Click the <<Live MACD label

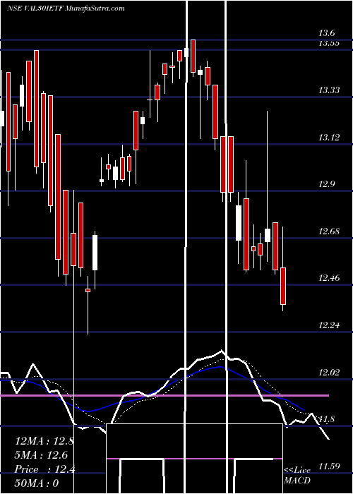pyautogui.click(x=297, y=476)
